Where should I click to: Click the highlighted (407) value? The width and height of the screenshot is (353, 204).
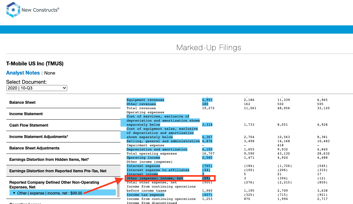coord(207,195)
